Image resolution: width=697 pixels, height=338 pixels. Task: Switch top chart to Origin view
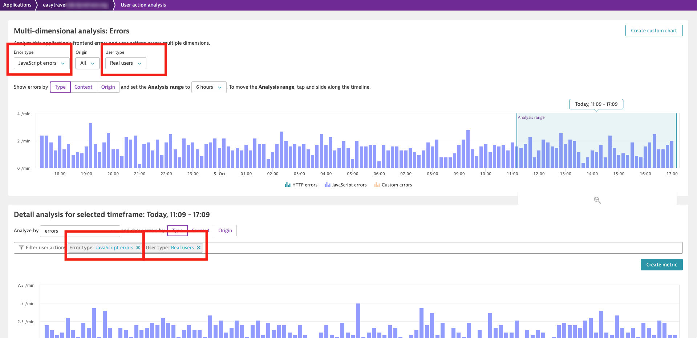(x=108, y=87)
